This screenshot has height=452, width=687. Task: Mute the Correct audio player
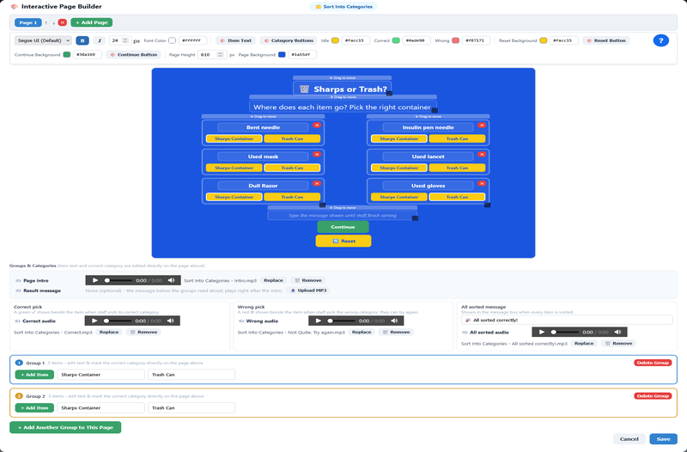[170, 321]
